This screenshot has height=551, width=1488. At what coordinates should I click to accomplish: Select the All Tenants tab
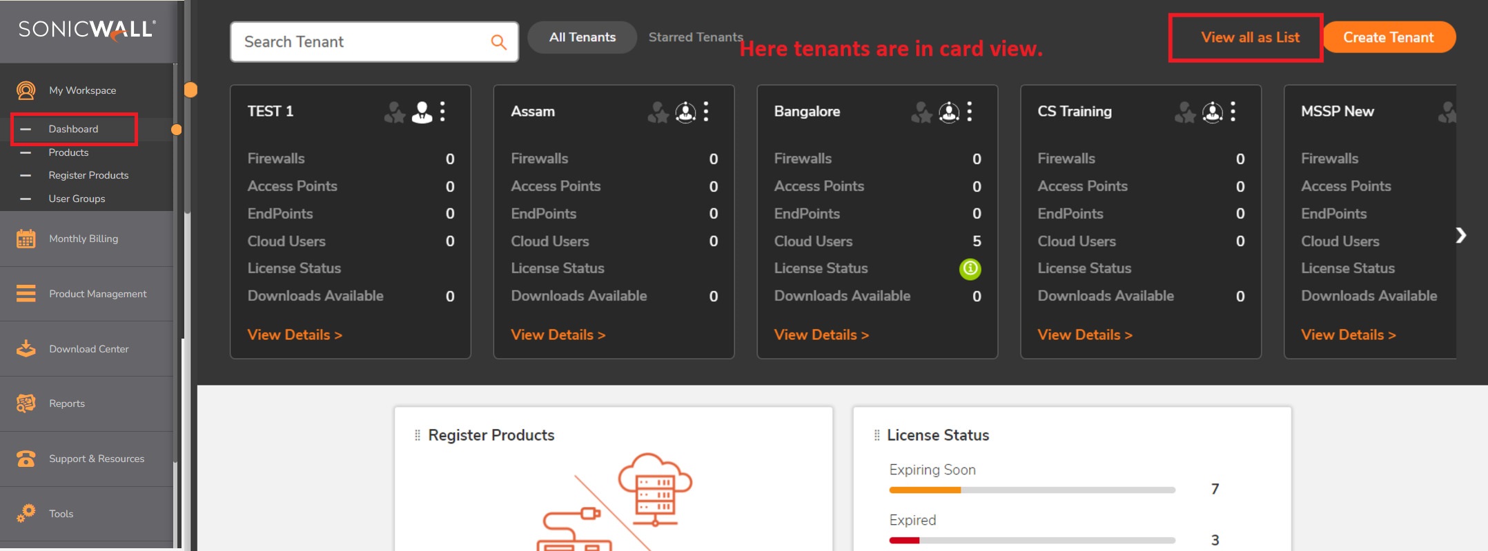pyautogui.click(x=582, y=37)
